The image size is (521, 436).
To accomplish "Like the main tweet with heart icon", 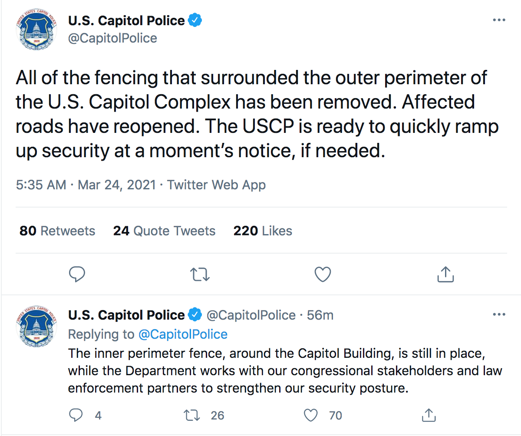I will (323, 274).
